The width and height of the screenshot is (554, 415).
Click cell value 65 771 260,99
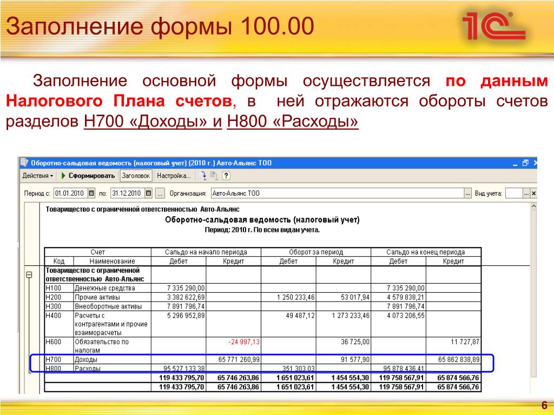(239, 359)
